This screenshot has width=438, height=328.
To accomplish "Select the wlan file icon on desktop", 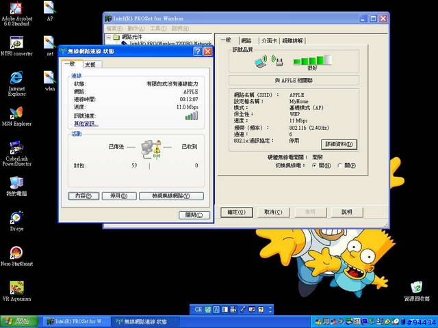I will pyautogui.click(x=50, y=81).
